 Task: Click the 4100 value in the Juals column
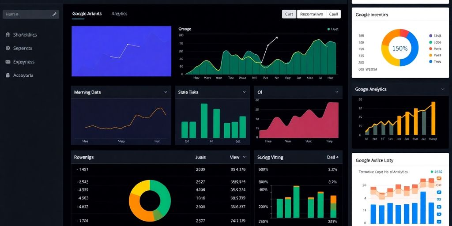pos(200,190)
